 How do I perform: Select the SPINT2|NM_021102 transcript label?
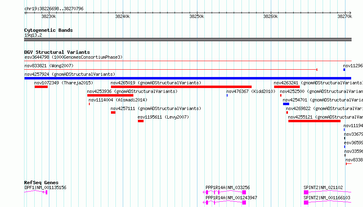(x=323, y=187)
